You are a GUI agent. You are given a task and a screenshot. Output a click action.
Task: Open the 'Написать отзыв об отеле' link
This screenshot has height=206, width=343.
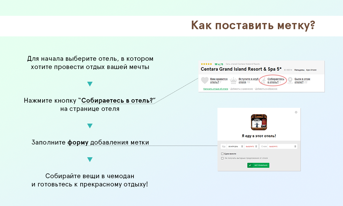point(215,89)
